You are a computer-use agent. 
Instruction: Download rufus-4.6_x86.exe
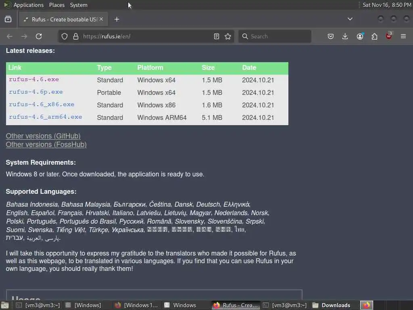(x=42, y=105)
